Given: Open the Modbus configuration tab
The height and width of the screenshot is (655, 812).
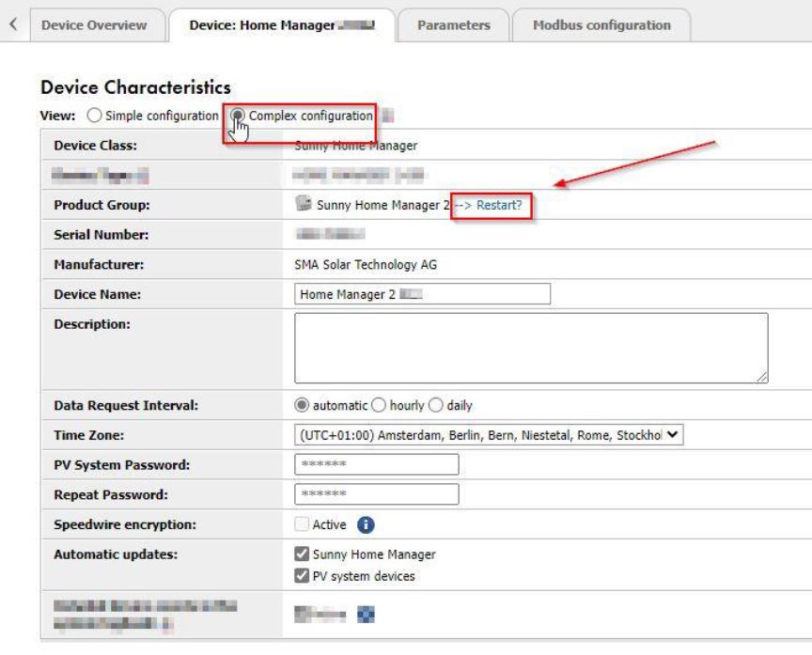Looking at the screenshot, I should pos(601,25).
